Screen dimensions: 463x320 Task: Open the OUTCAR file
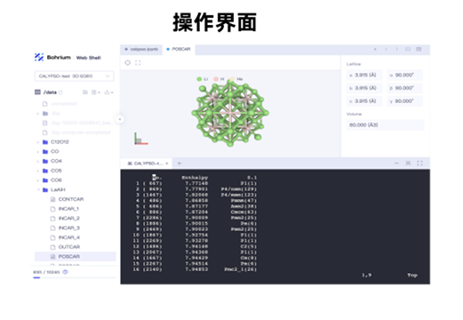pos(69,247)
